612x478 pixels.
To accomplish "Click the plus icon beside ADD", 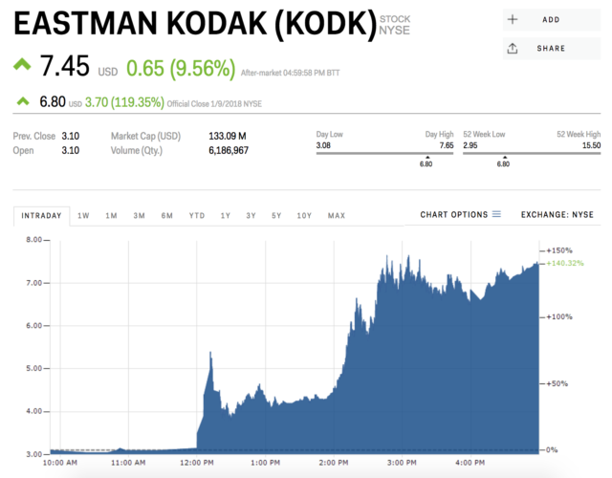I will click(x=513, y=19).
